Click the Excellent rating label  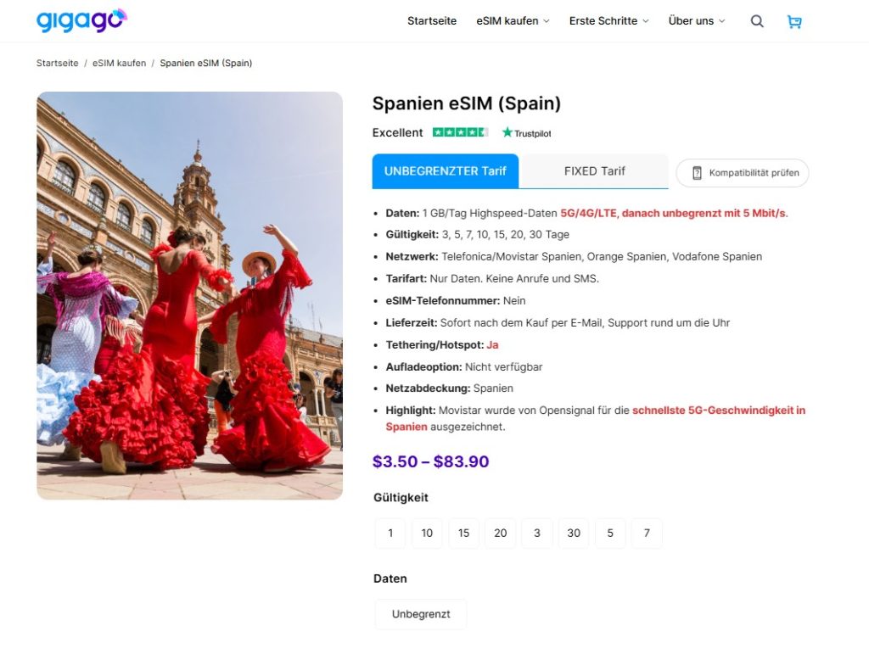pos(397,133)
